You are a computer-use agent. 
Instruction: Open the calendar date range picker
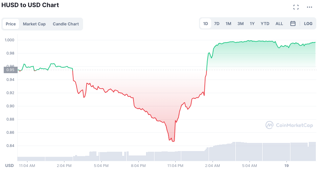293,24
